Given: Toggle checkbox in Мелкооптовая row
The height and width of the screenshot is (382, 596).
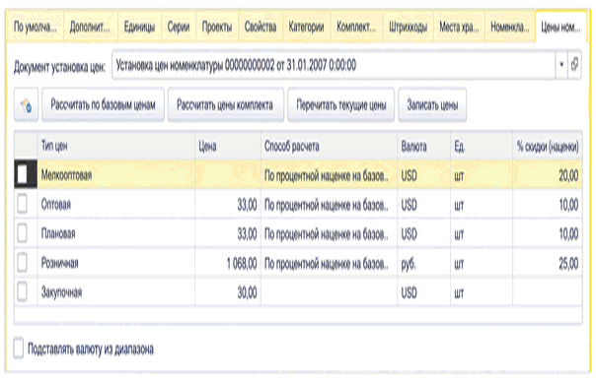Looking at the screenshot, I should pyautogui.click(x=23, y=174).
